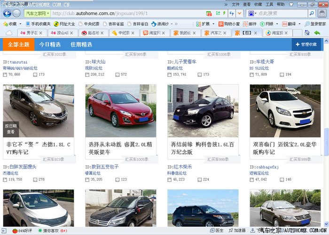Open the 登录管家 login manager
This screenshot has height=235, width=329.
(x=315, y=23)
